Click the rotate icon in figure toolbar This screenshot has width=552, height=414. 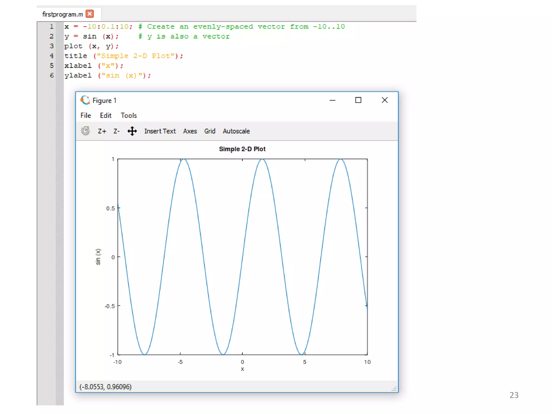click(85, 131)
